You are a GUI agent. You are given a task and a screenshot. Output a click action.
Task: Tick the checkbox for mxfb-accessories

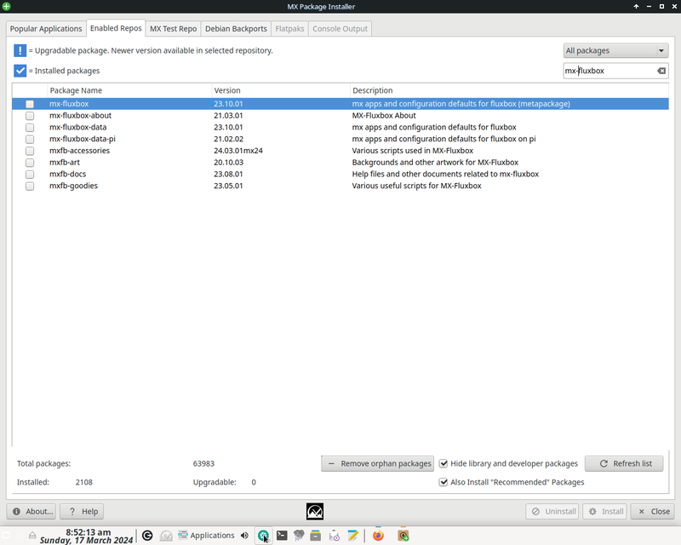30,152
